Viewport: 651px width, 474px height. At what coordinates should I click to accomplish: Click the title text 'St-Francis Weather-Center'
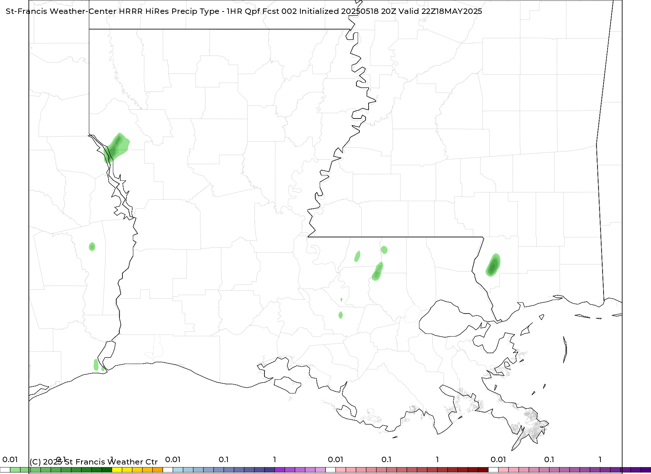click(x=61, y=11)
